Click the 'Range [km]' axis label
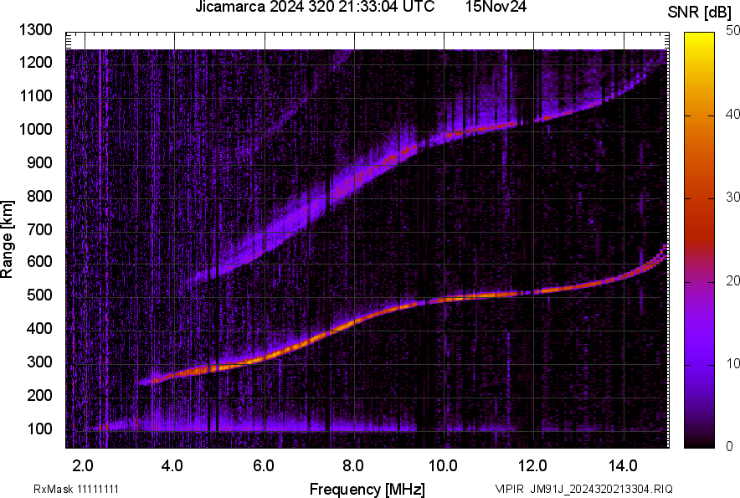Image resolution: width=740 pixels, height=498 pixels. tap(7, 239)
